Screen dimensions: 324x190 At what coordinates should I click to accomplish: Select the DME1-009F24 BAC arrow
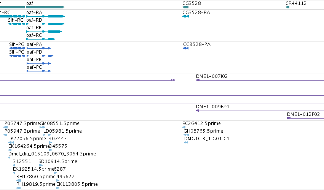(x=260, y=111)
